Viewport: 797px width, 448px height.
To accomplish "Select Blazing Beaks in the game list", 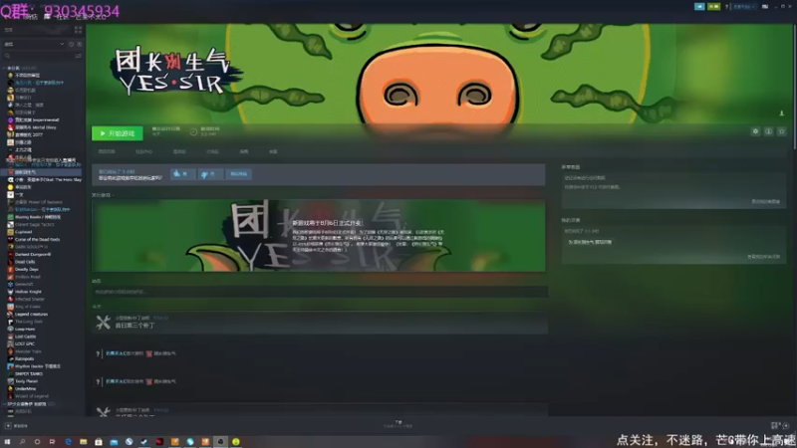I will coord(37,217).
